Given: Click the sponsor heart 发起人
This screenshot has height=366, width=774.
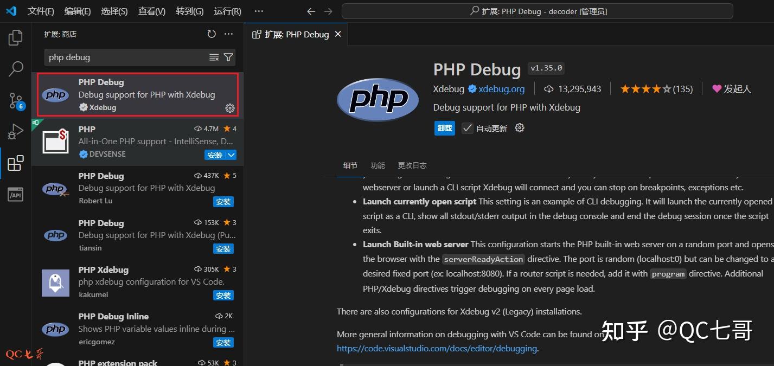Looking at the screenshot, I should click(x=732, y=89).
